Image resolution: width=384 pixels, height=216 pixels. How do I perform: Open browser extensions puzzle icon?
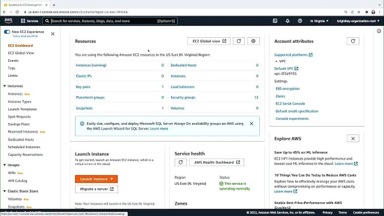[367, 12]
